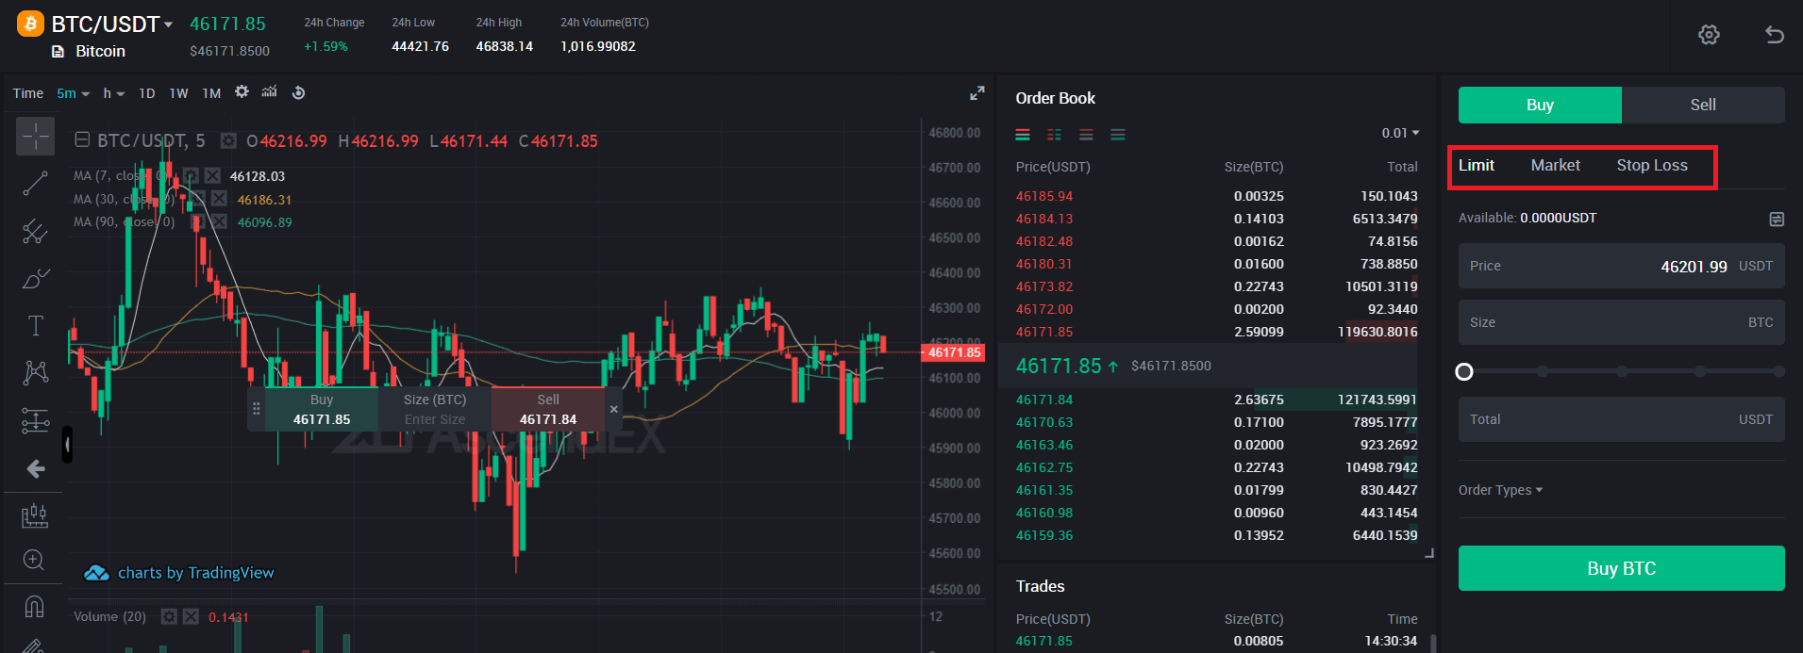Open Volume indicator settings gear

[x=169, y=616]
